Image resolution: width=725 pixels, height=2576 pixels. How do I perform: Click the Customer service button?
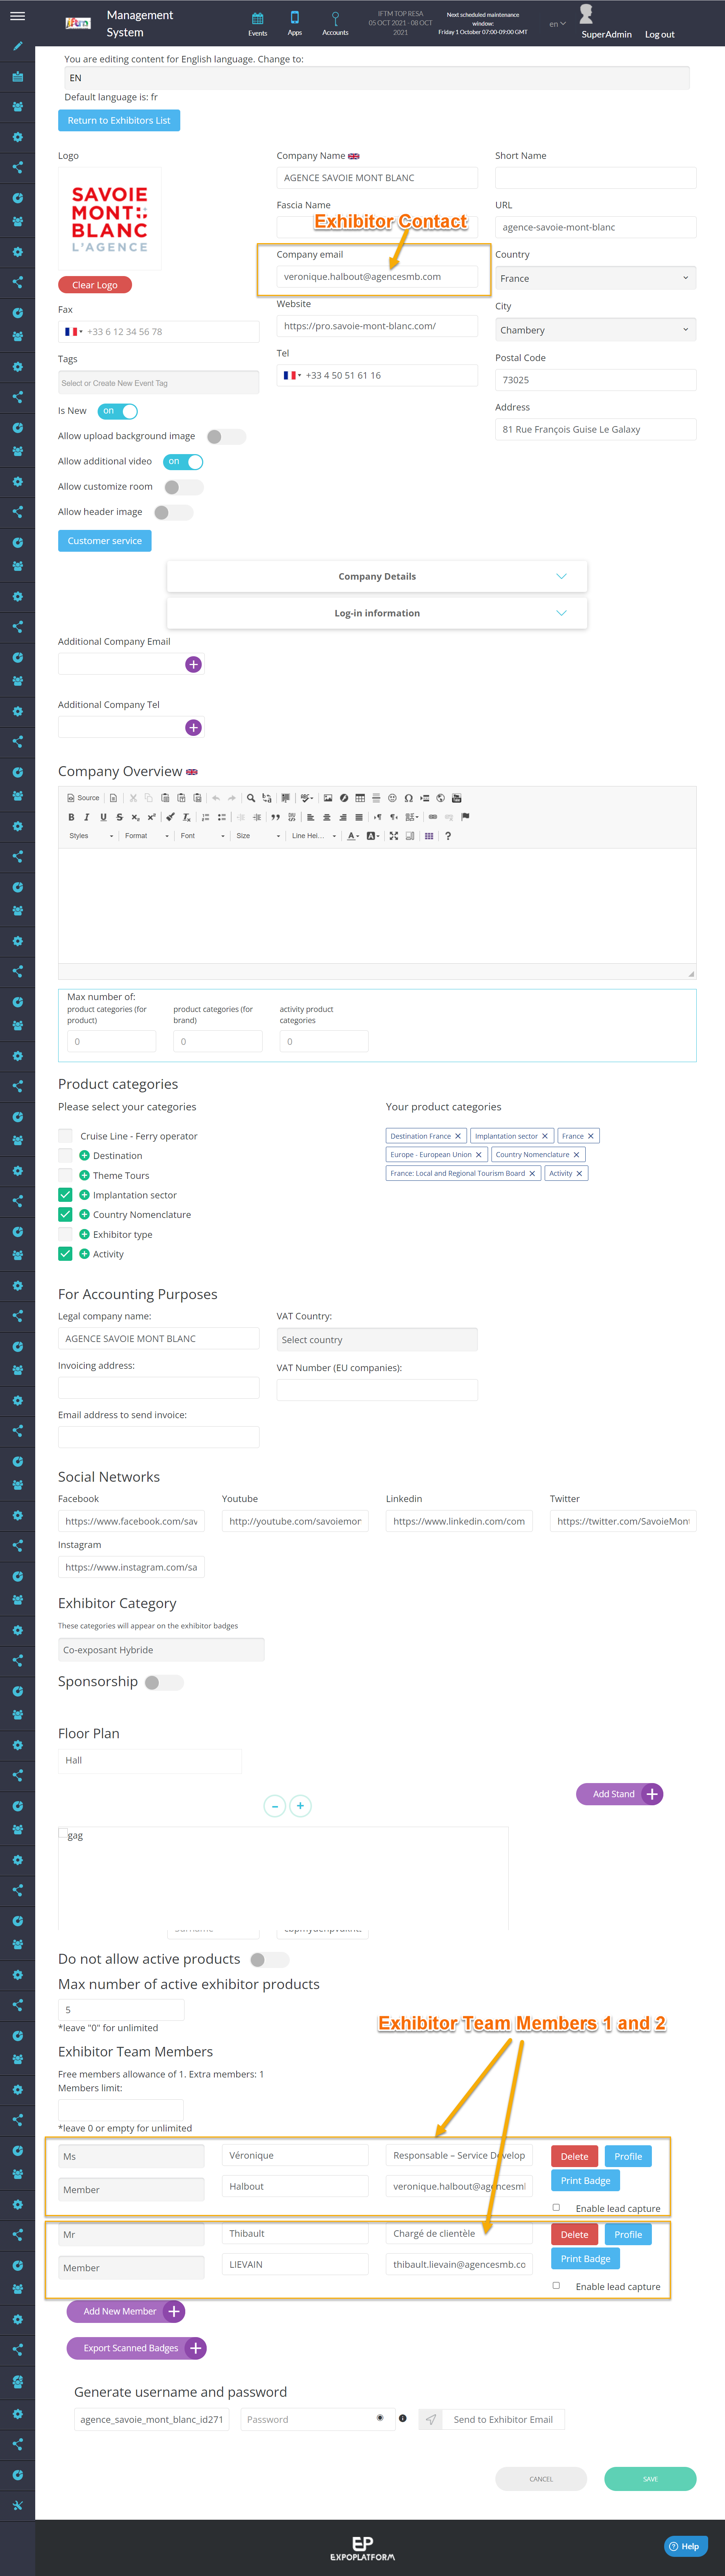pos(105,541)
